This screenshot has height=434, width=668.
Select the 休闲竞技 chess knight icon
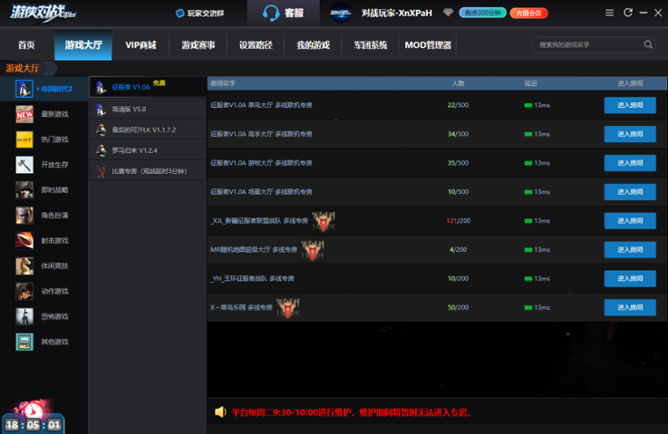click(24, 265)
